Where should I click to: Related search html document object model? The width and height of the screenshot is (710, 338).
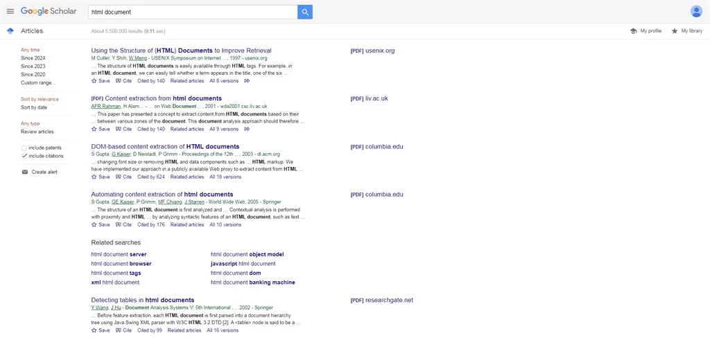click(x=248, y=254)
